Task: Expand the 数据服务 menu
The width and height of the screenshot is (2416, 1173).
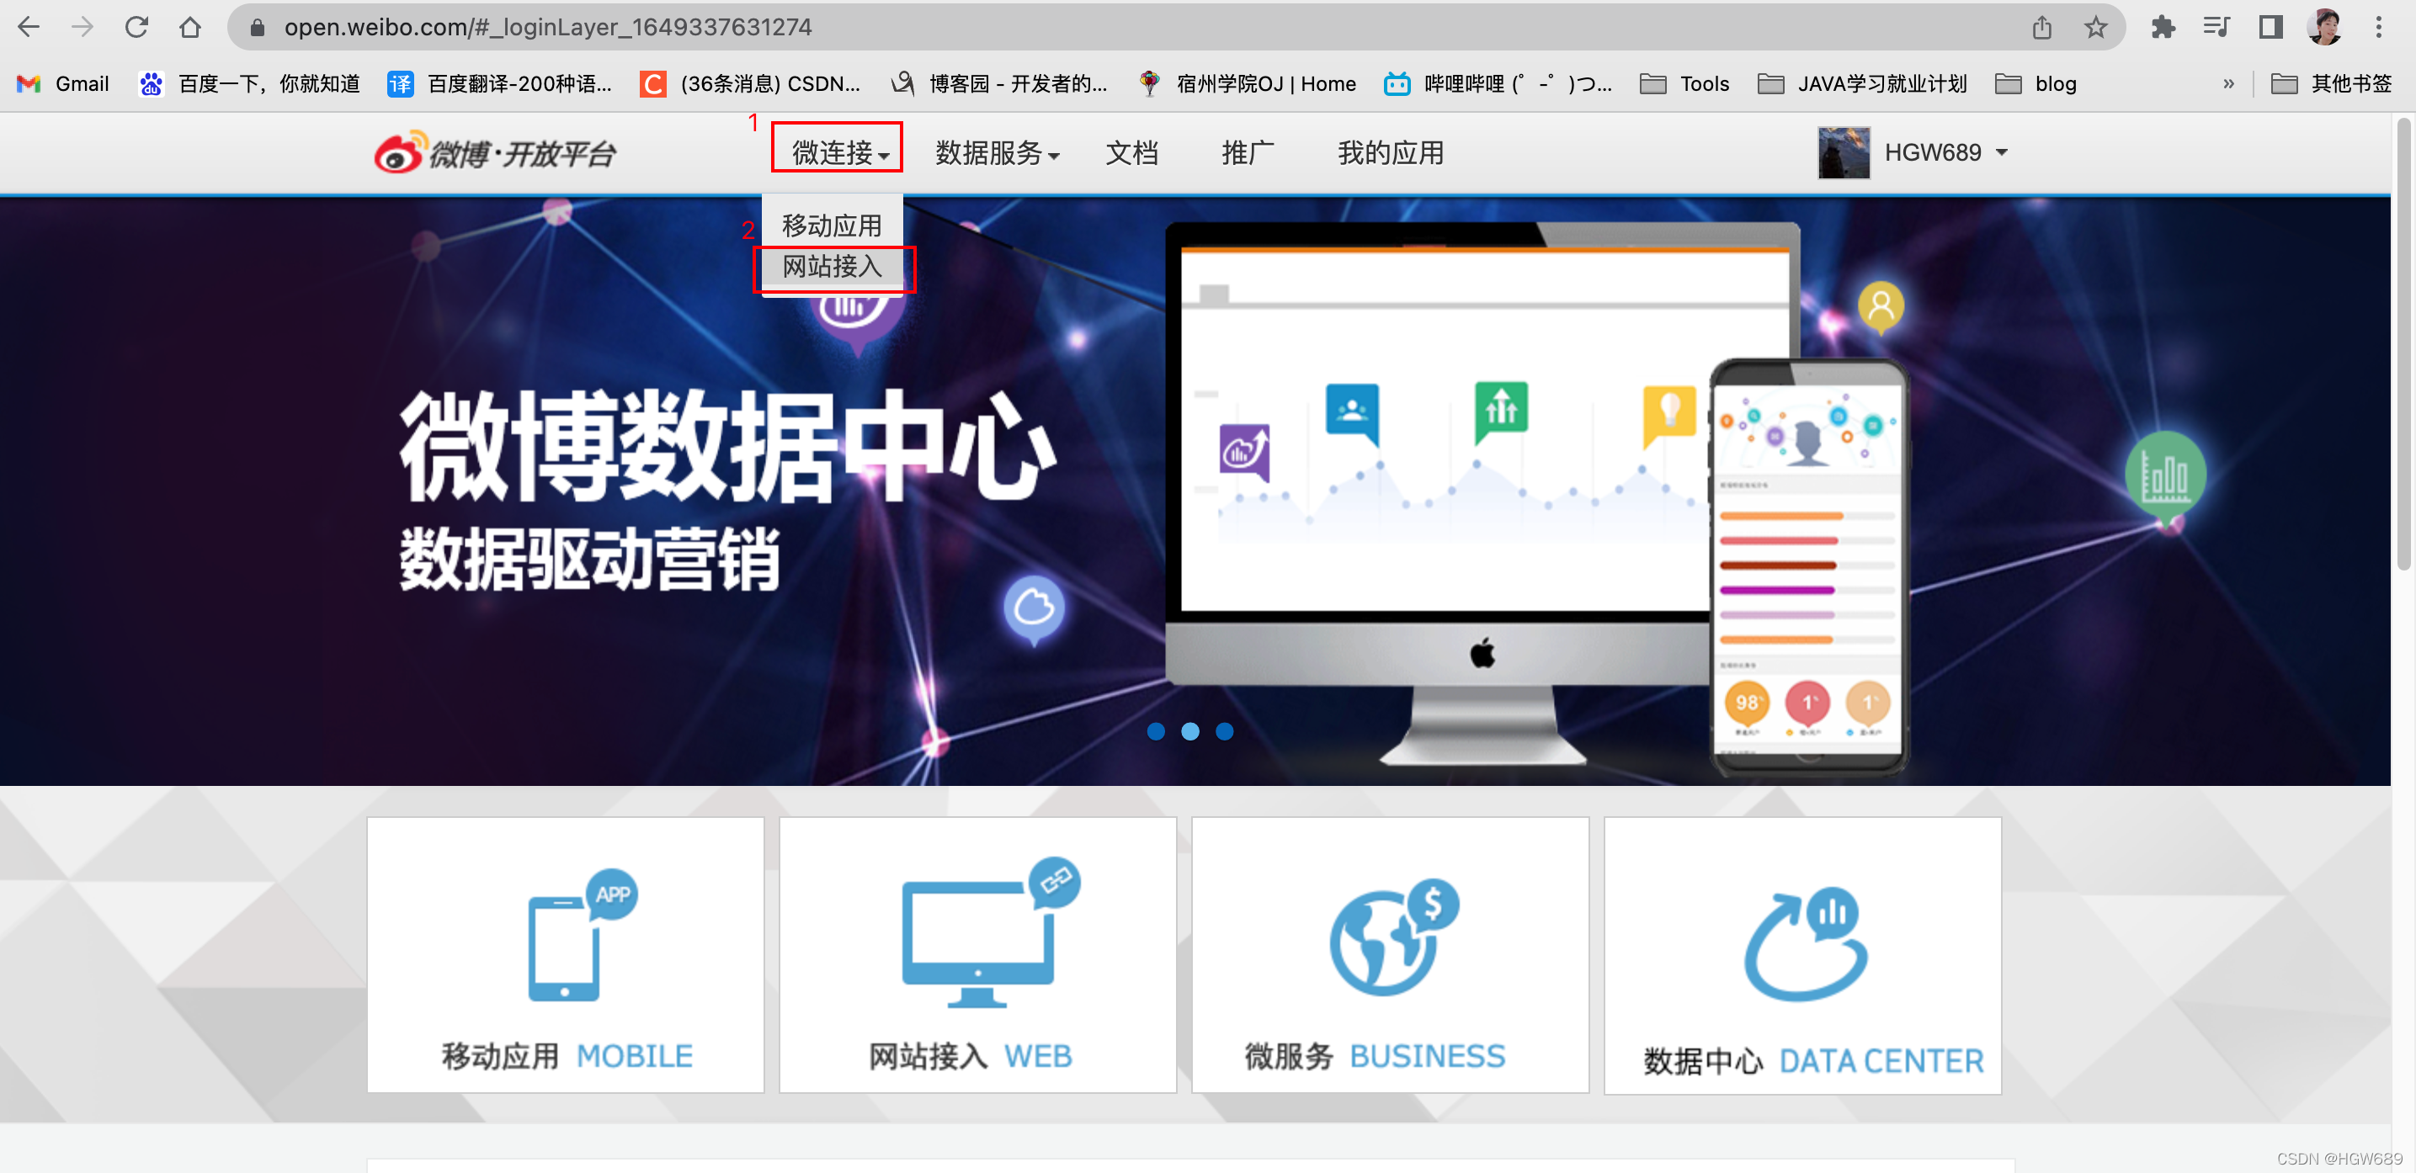Action: click(997, 152)
